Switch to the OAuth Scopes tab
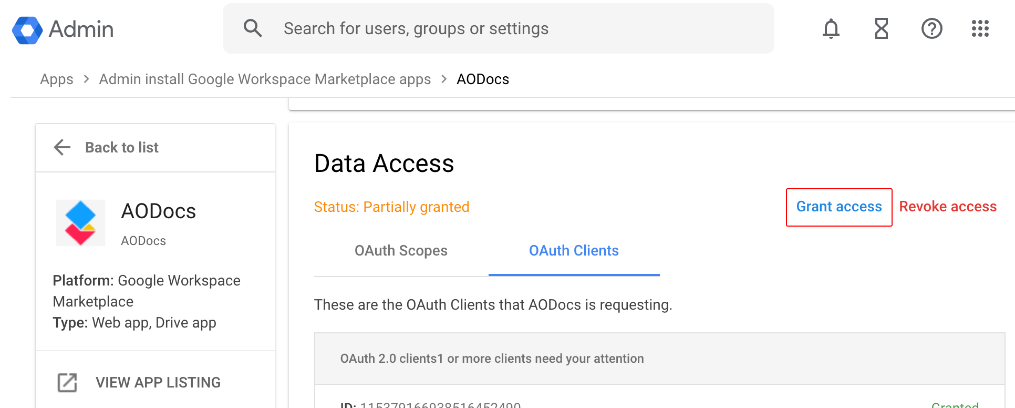 click(x=401, y=251)
